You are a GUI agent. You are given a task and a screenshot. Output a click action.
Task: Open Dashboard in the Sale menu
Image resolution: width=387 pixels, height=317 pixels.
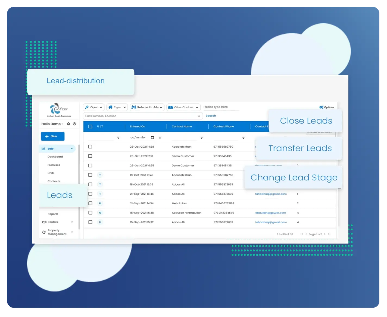55,157
